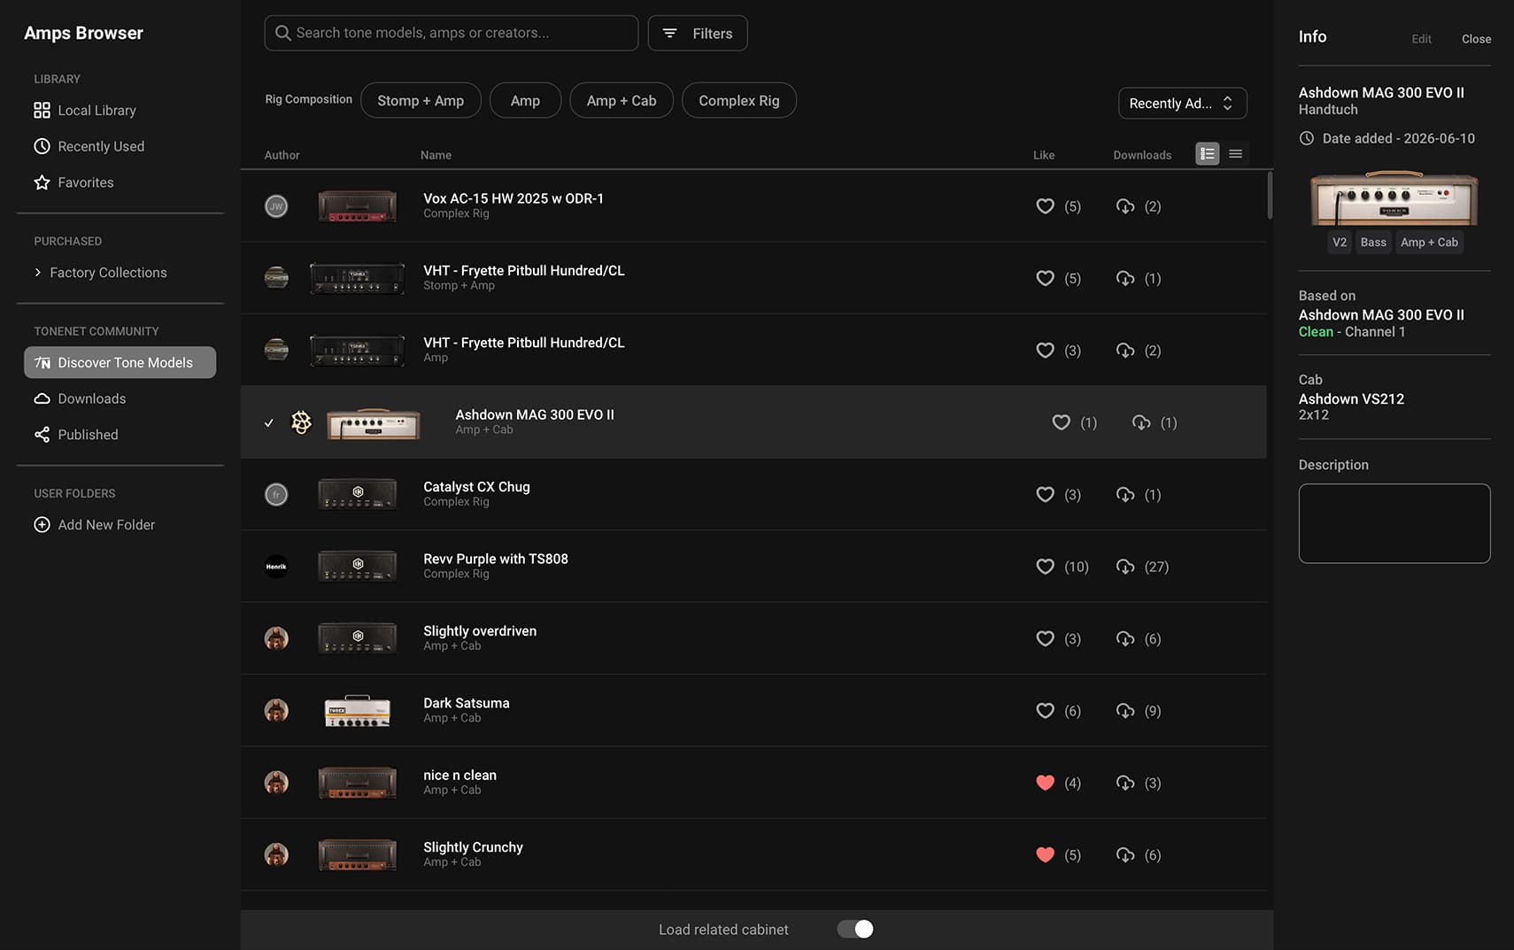The width and height of the screenshot is (1514, 950).
Task: Select Discover Tone Models
Action: point(120,362)
